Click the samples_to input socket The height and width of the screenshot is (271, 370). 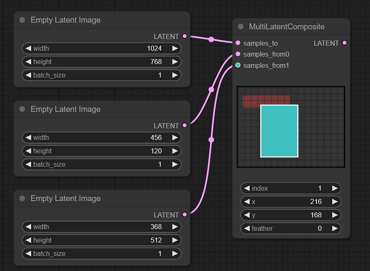pyautogui.click(x=238, y=43)
